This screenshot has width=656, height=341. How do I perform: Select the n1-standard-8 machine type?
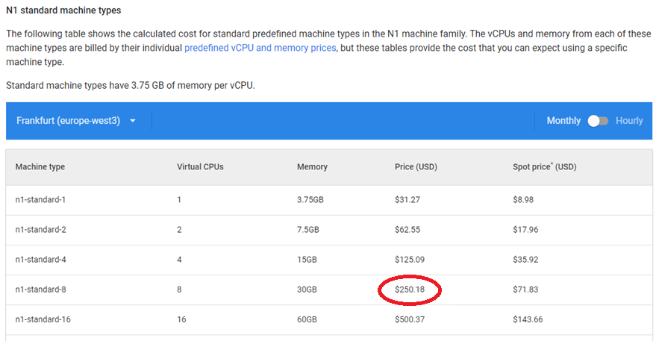(x=40, y=290)
